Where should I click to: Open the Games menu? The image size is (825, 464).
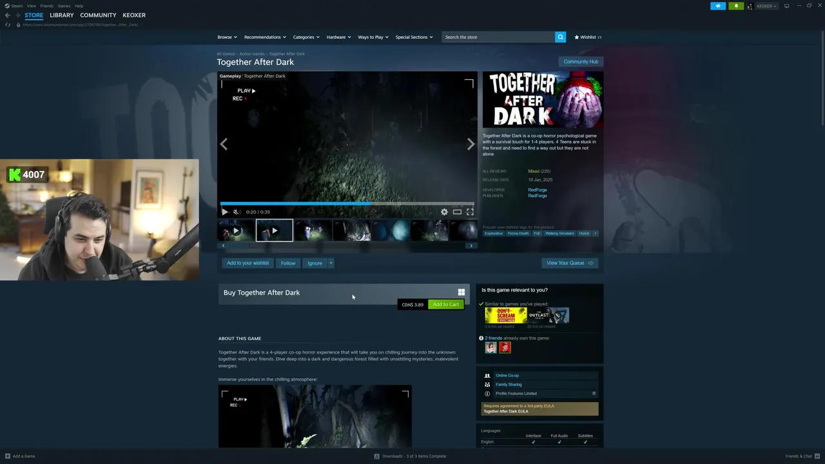click(64, 6)
